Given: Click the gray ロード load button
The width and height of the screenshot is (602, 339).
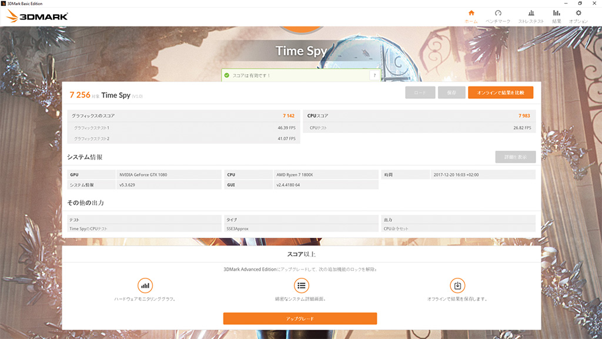Looking at the screenshot, I should (x=420, y=92).
